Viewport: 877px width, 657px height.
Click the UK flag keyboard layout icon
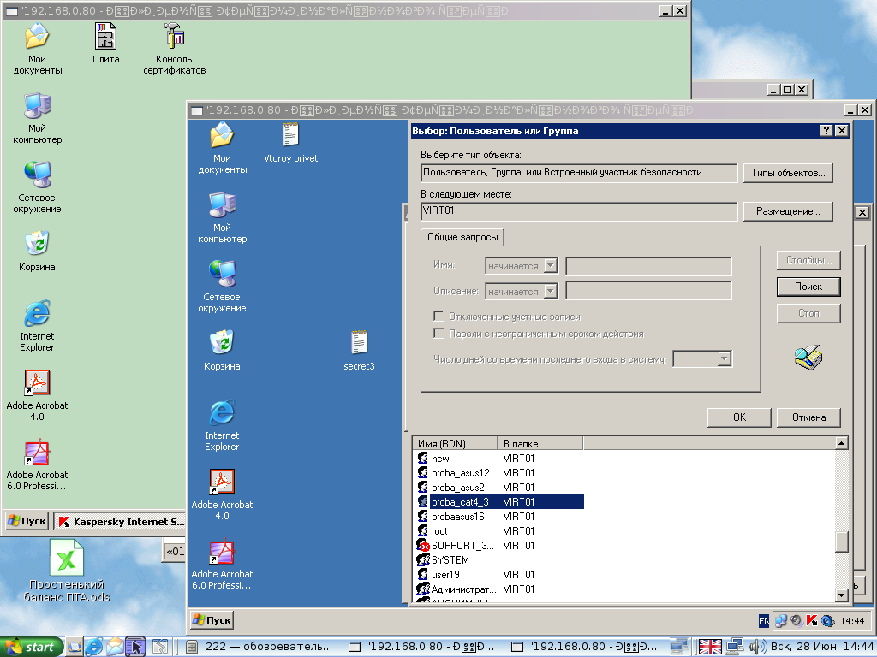coord(710,647)
